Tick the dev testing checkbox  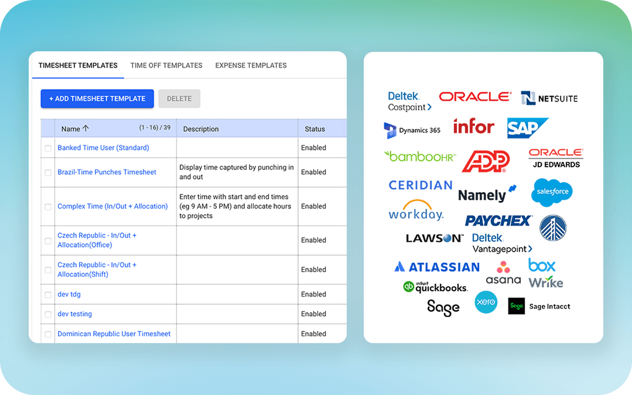48,314
